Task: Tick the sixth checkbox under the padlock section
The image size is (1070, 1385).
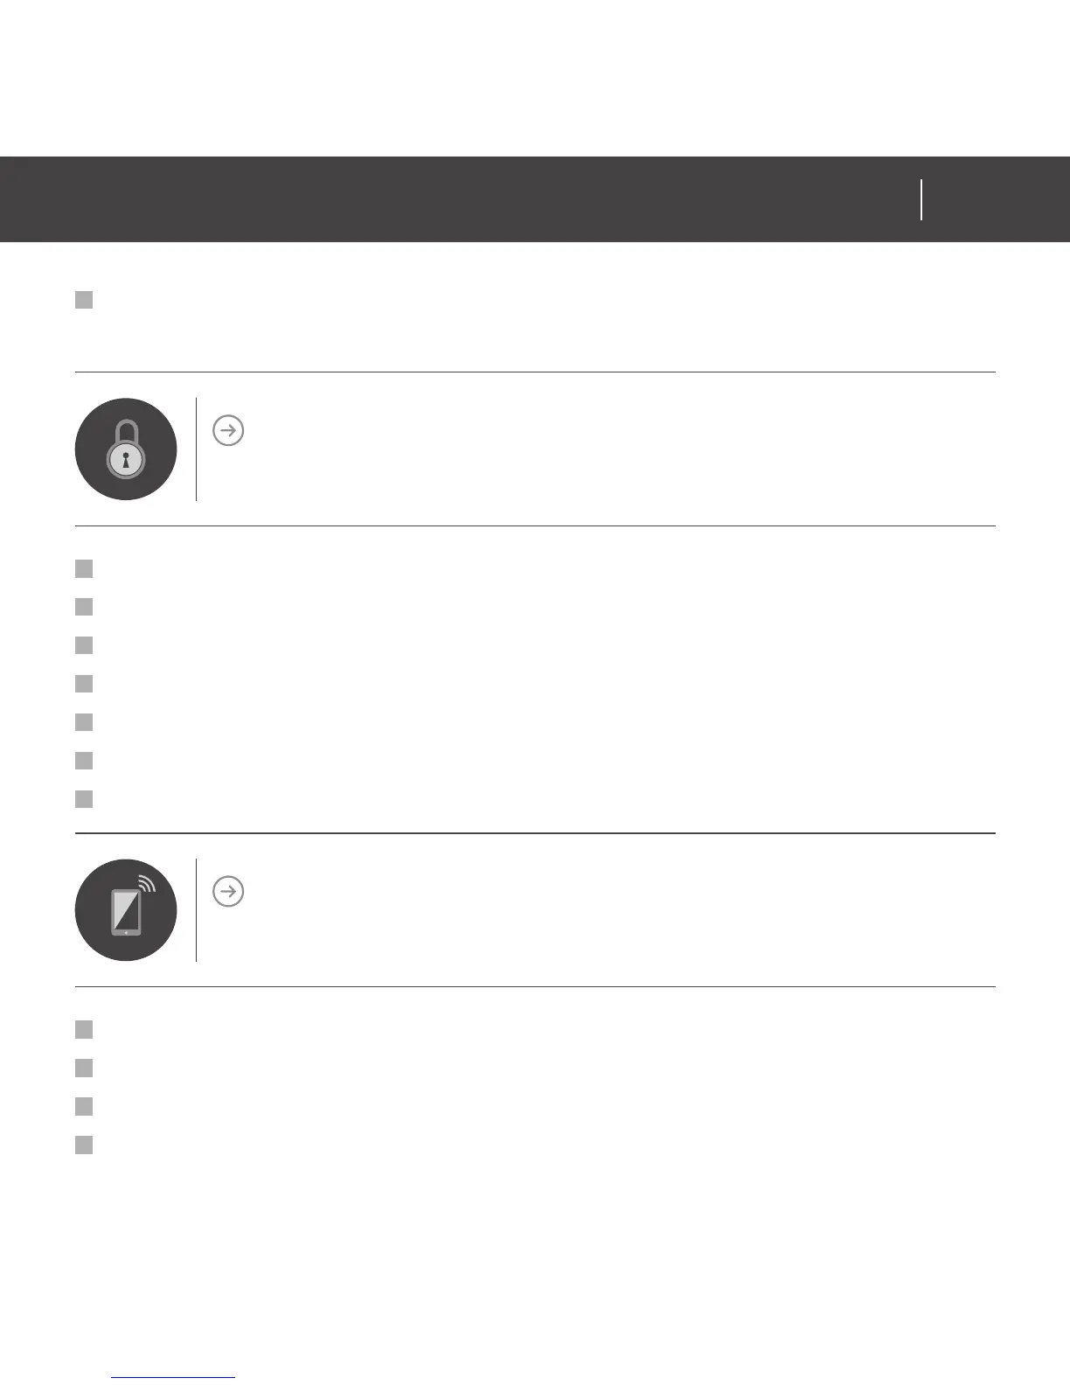Action: (x=84, y=761)
